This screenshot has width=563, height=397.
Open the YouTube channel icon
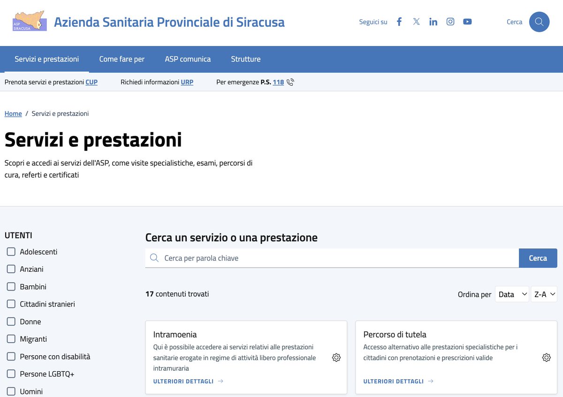[x=467, y=21]
